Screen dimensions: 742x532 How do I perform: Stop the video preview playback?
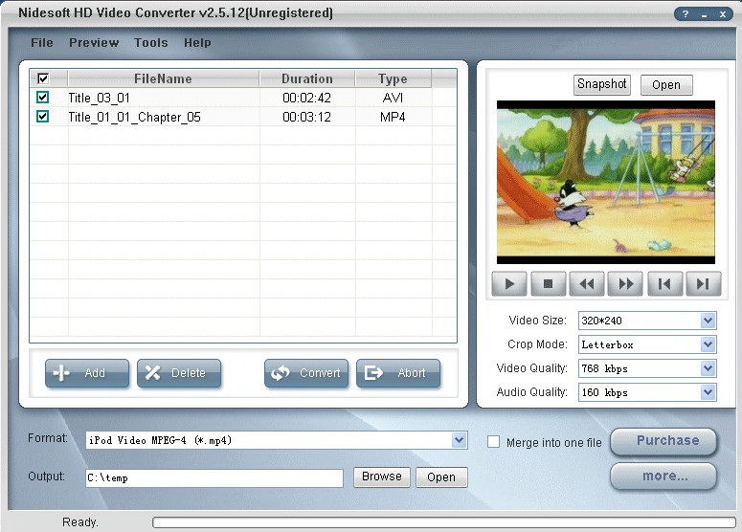(x=548, y=284)
